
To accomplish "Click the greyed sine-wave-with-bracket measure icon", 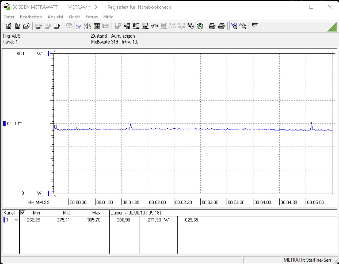I will pos(172,26).
